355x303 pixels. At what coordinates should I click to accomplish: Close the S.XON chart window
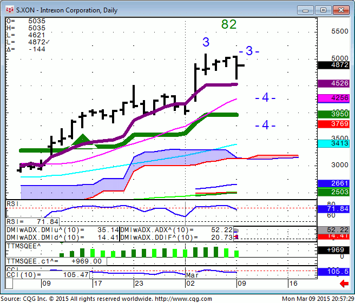[x=341, y=10]
